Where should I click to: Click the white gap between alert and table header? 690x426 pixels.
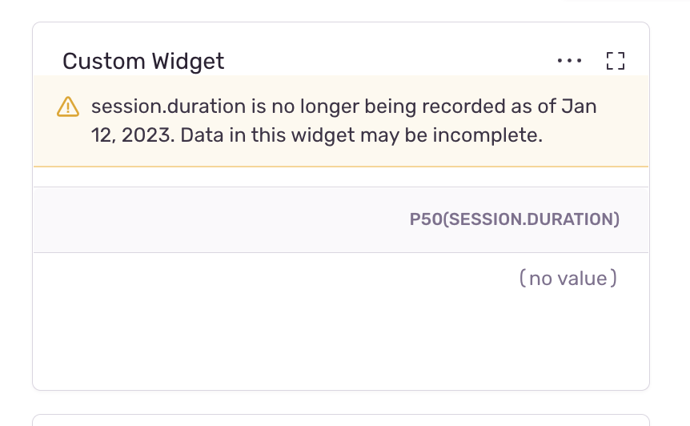click(341, 177)
